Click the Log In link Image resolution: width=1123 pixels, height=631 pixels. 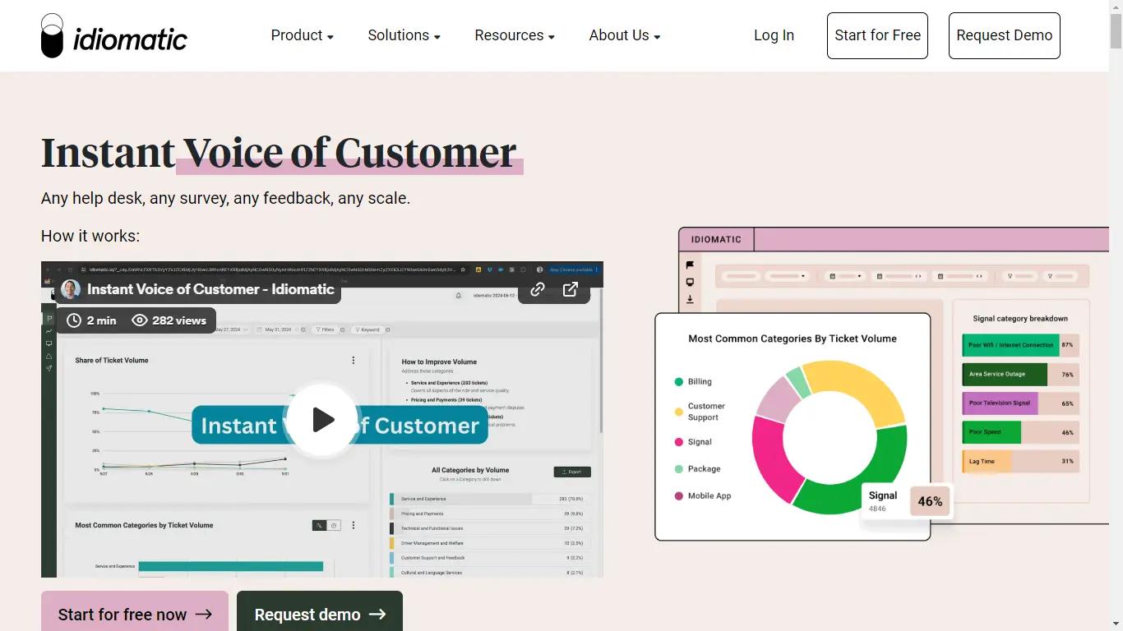(774, 35)
